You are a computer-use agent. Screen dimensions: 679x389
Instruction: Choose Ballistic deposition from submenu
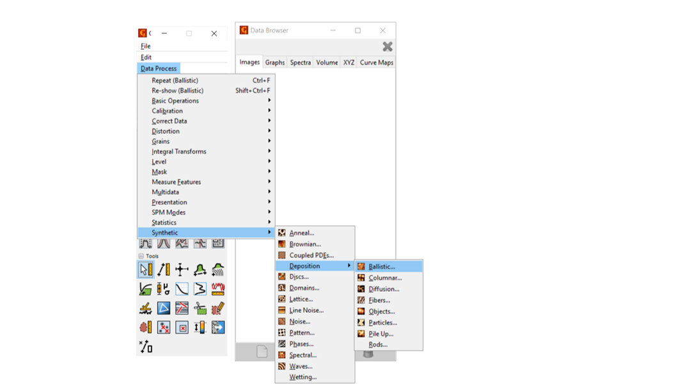pyautogui.click(x=382, y=266)
